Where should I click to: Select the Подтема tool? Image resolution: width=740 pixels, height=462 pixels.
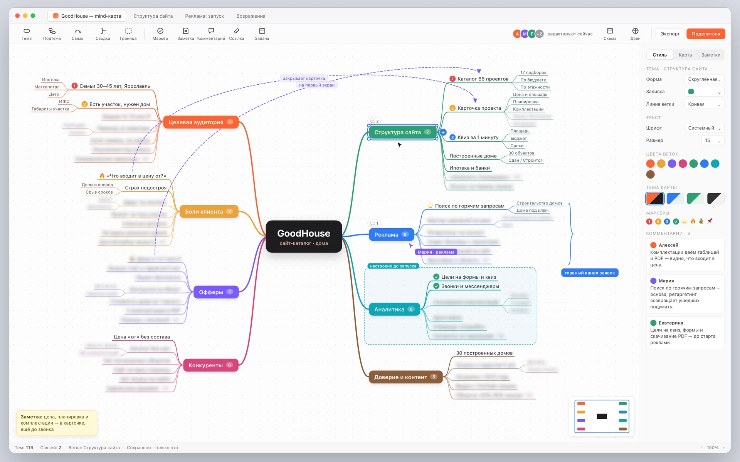[x=52, y=34]
